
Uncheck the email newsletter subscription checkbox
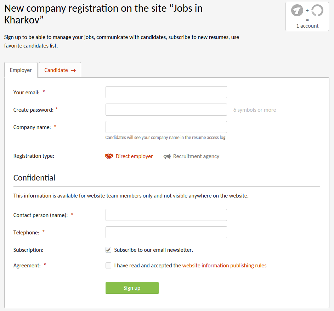coord(108,250)
